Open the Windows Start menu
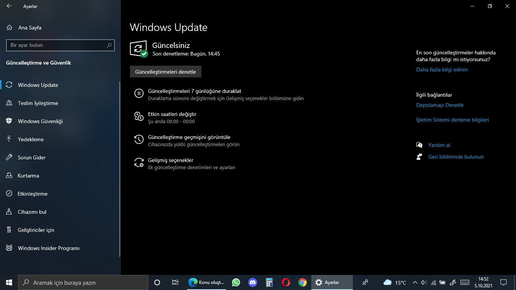 (x=9, y=282)
